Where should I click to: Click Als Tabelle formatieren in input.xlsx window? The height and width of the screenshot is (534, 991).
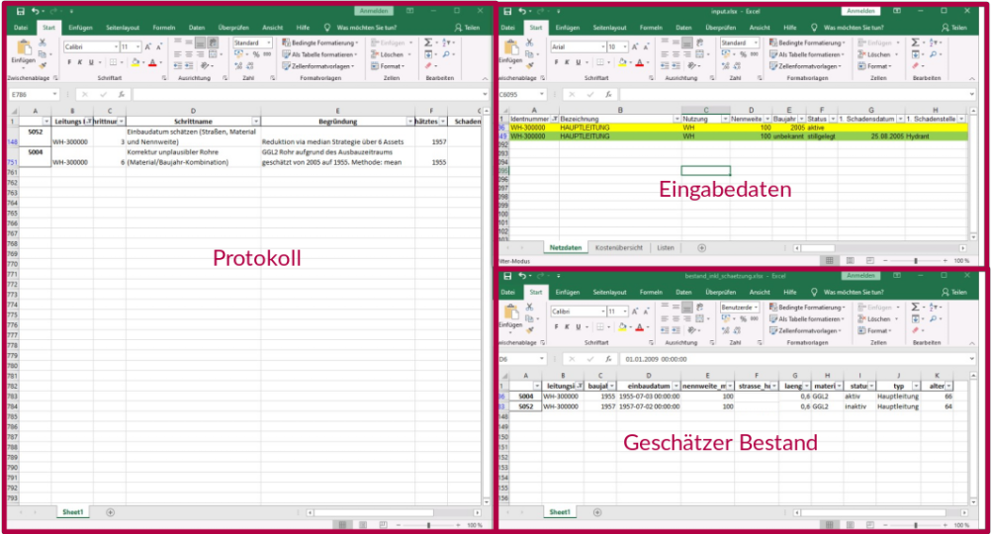(805, 54)
